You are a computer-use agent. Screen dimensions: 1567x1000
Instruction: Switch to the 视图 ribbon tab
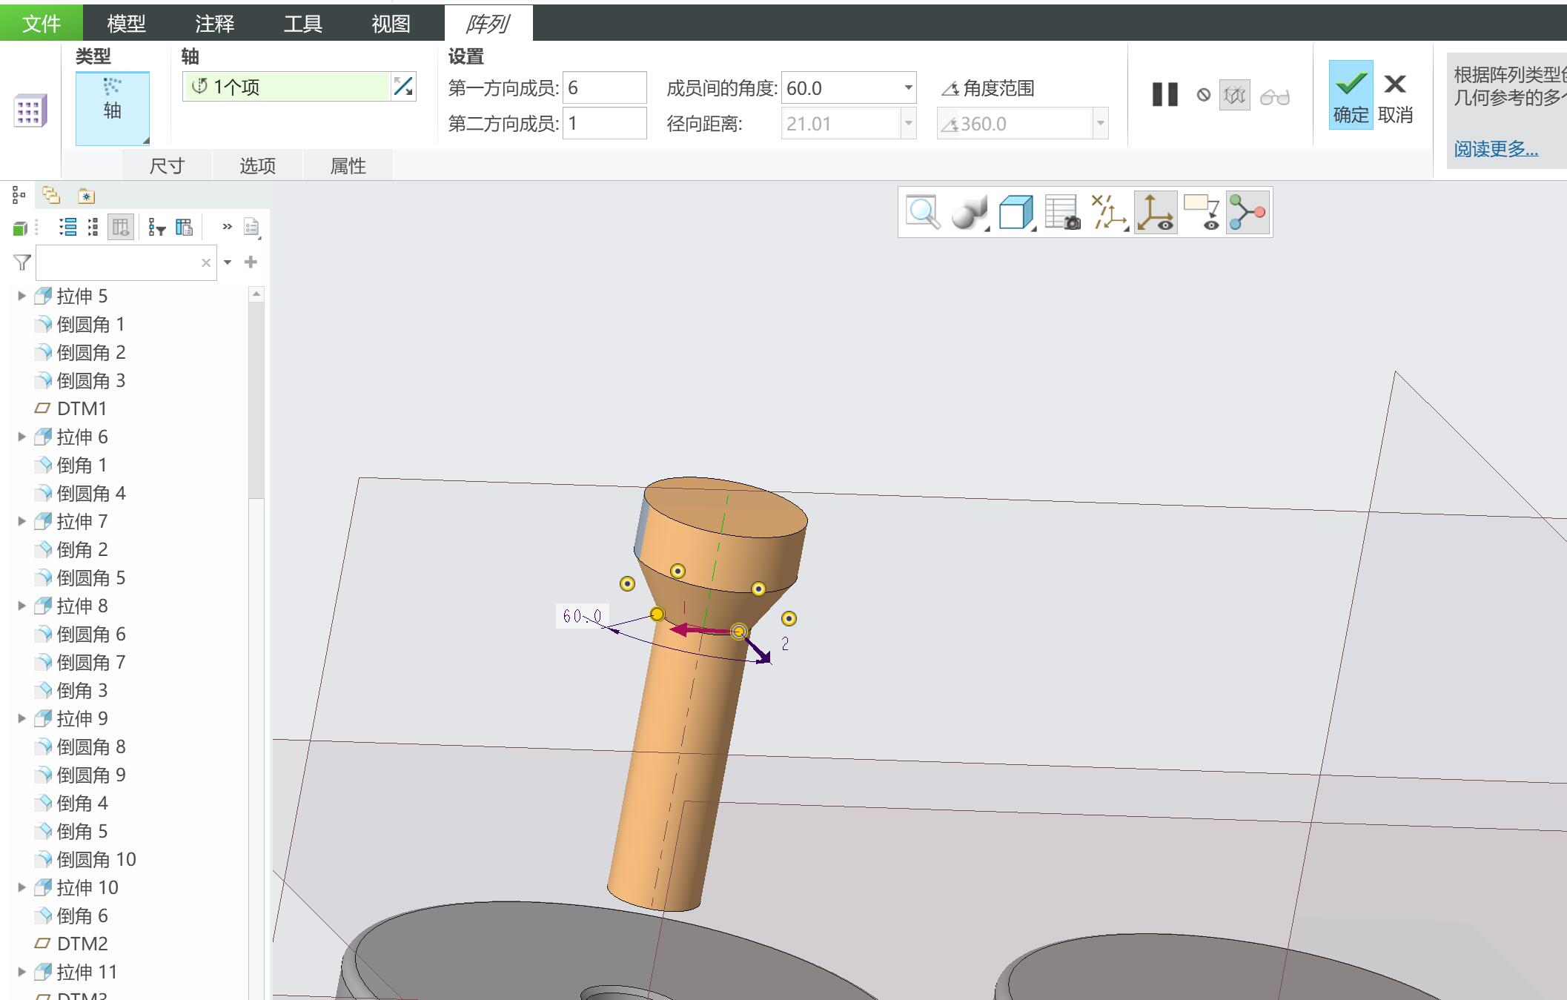[x=391, y=24]
